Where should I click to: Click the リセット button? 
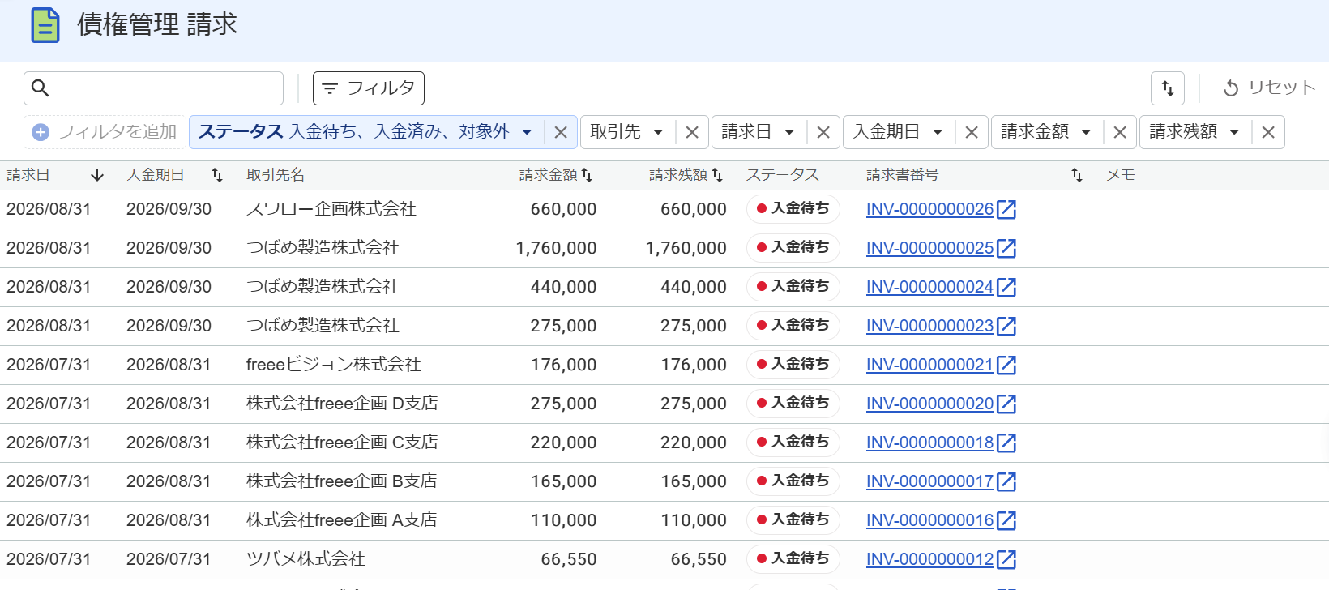[1268, 88]
